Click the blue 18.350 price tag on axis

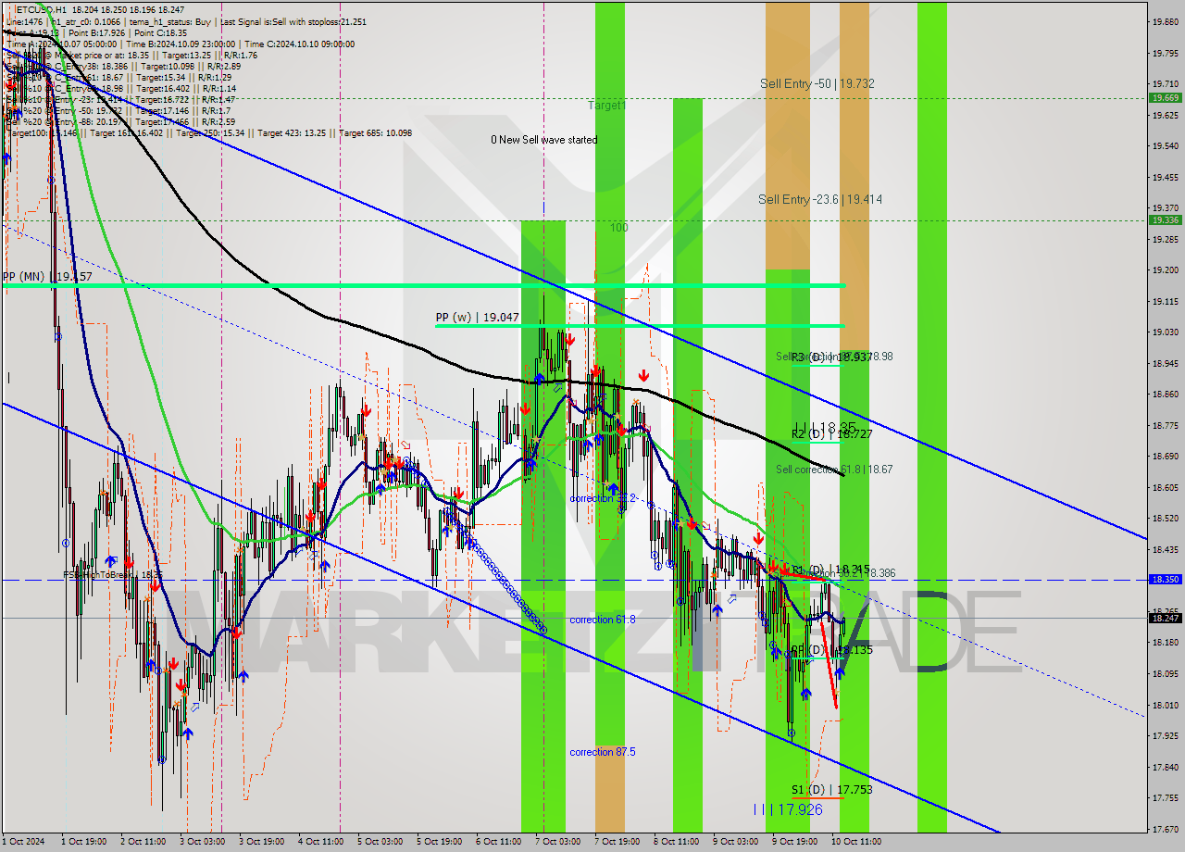[1165, 579]
